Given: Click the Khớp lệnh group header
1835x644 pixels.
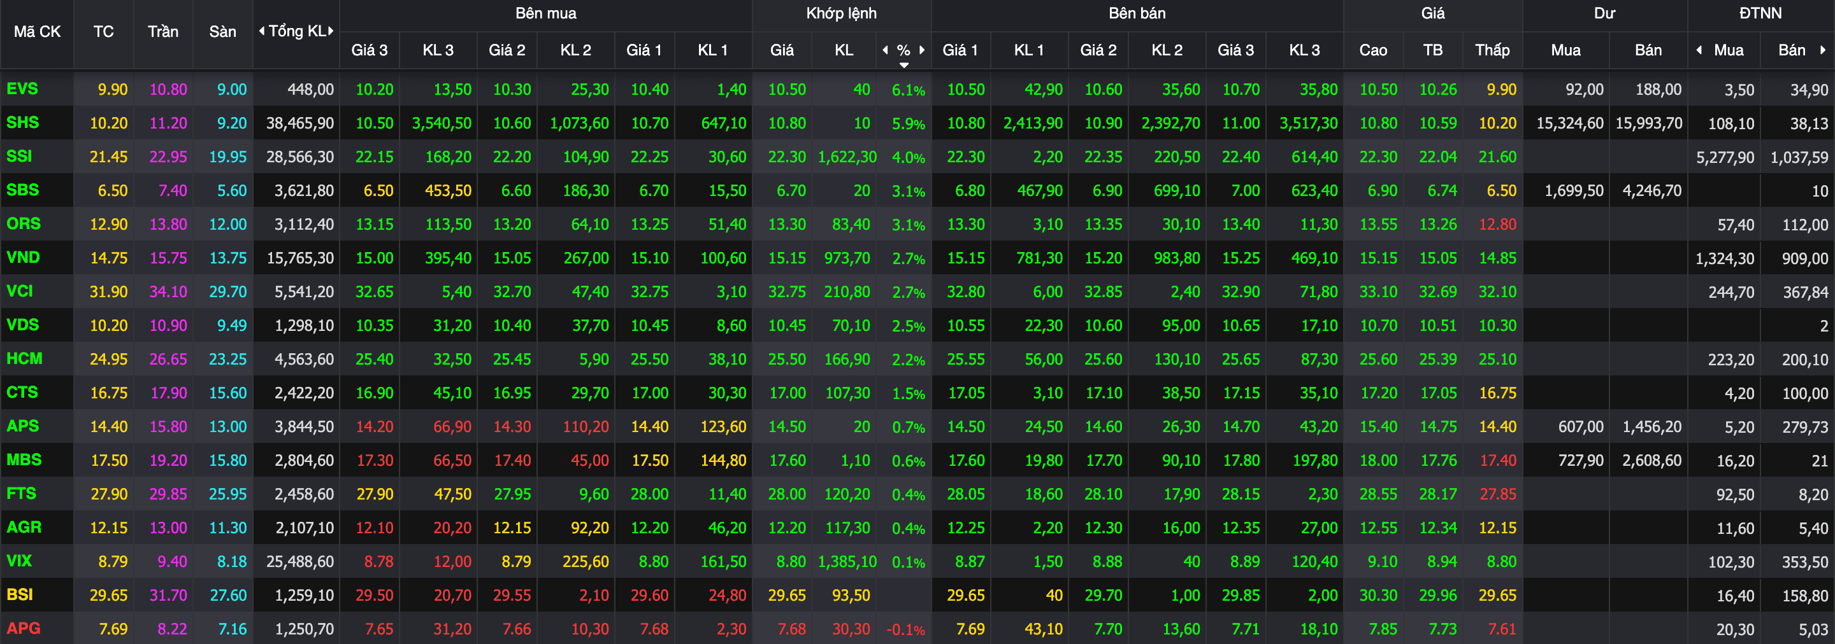Looking at the screenshot, I should pos(841,13).
